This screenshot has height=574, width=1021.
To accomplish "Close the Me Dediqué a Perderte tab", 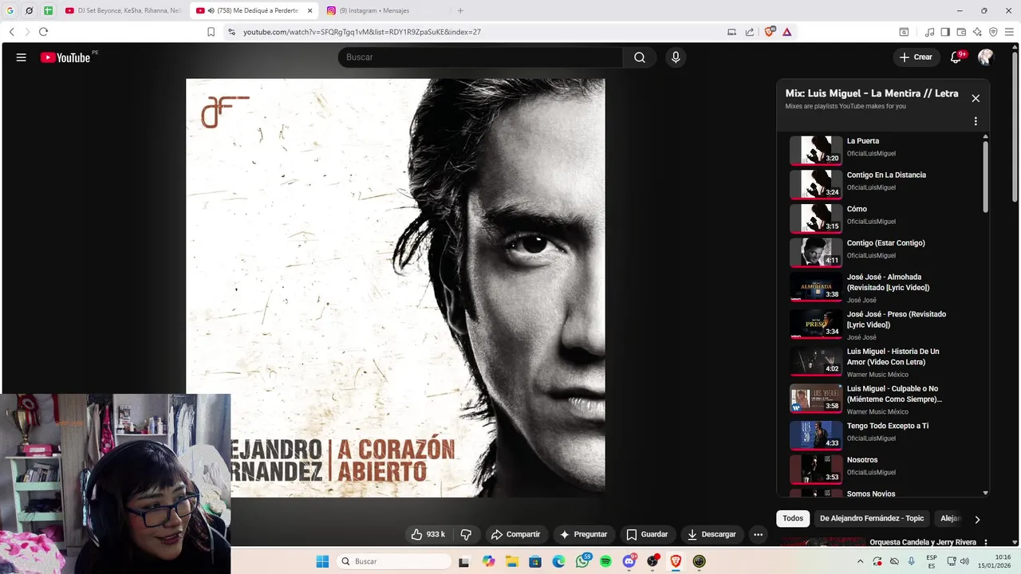I will [x=309, y=10].
